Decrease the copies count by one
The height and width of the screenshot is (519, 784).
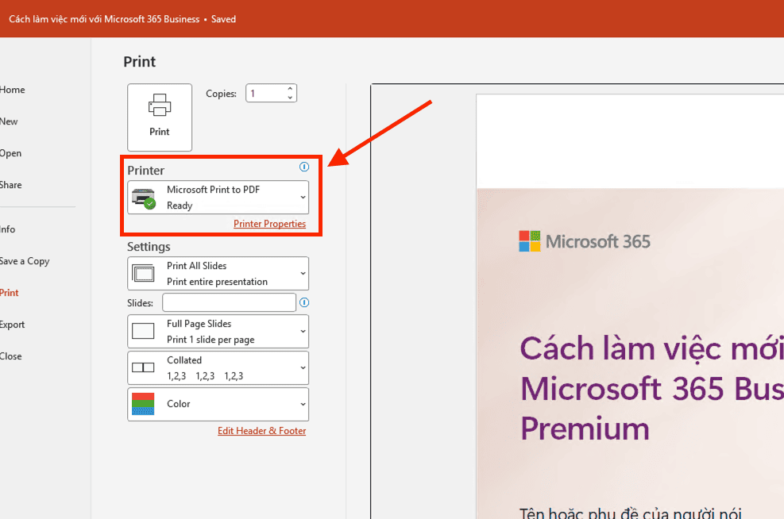pos(290,98)
